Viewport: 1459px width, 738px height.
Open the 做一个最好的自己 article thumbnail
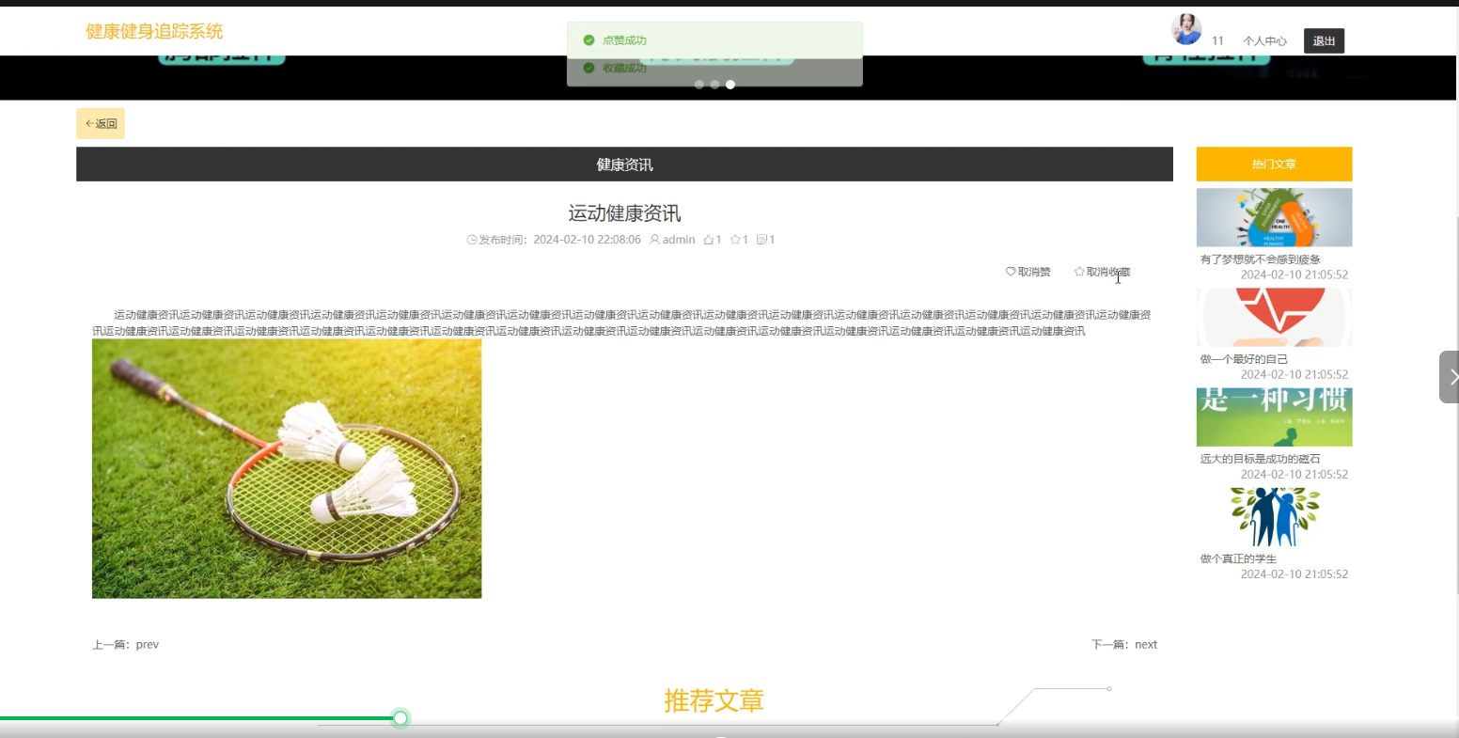click(x=1273, y=317)
